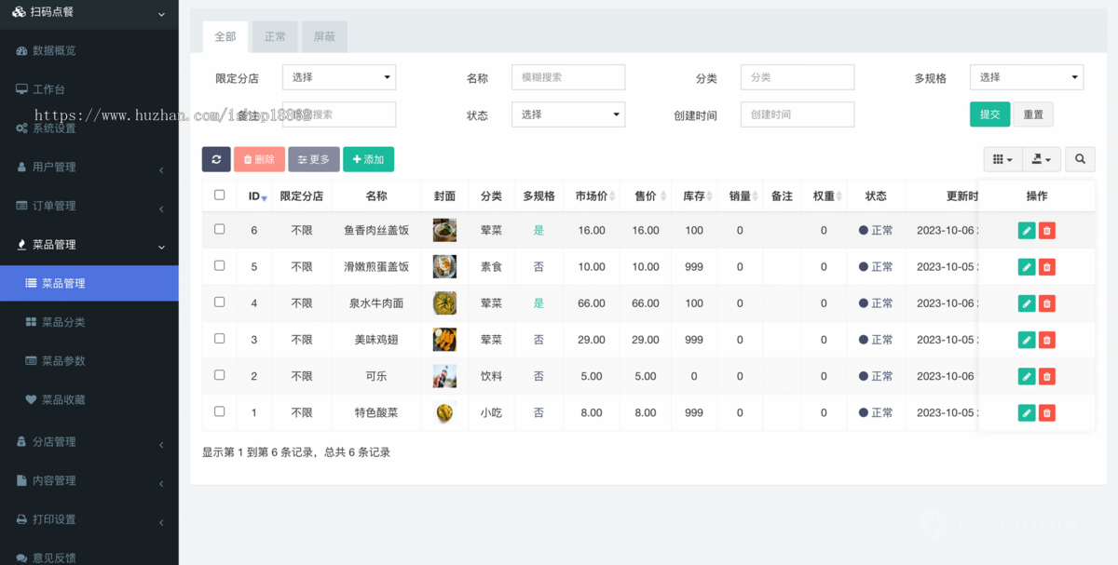Tick the checkbox for row ID 5

(x=220, y=266)
